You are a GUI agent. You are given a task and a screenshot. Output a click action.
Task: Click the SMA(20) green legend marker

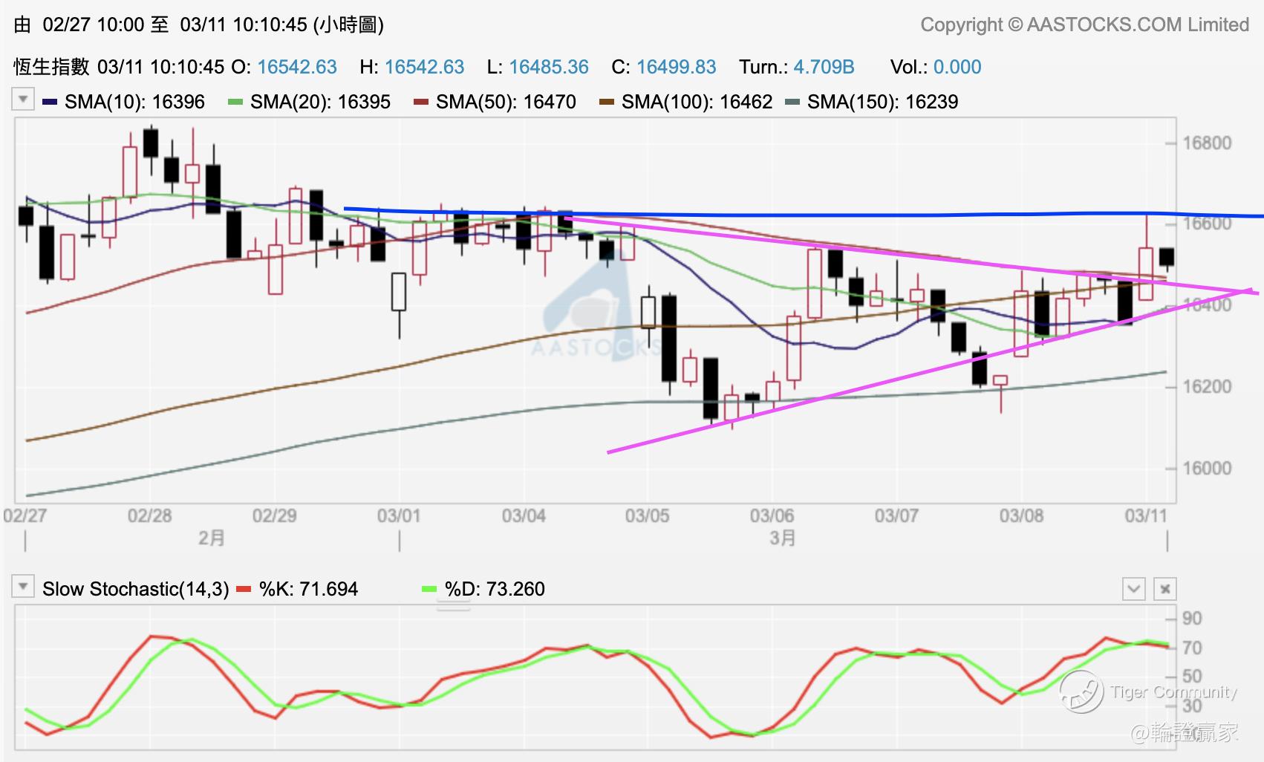235,102
